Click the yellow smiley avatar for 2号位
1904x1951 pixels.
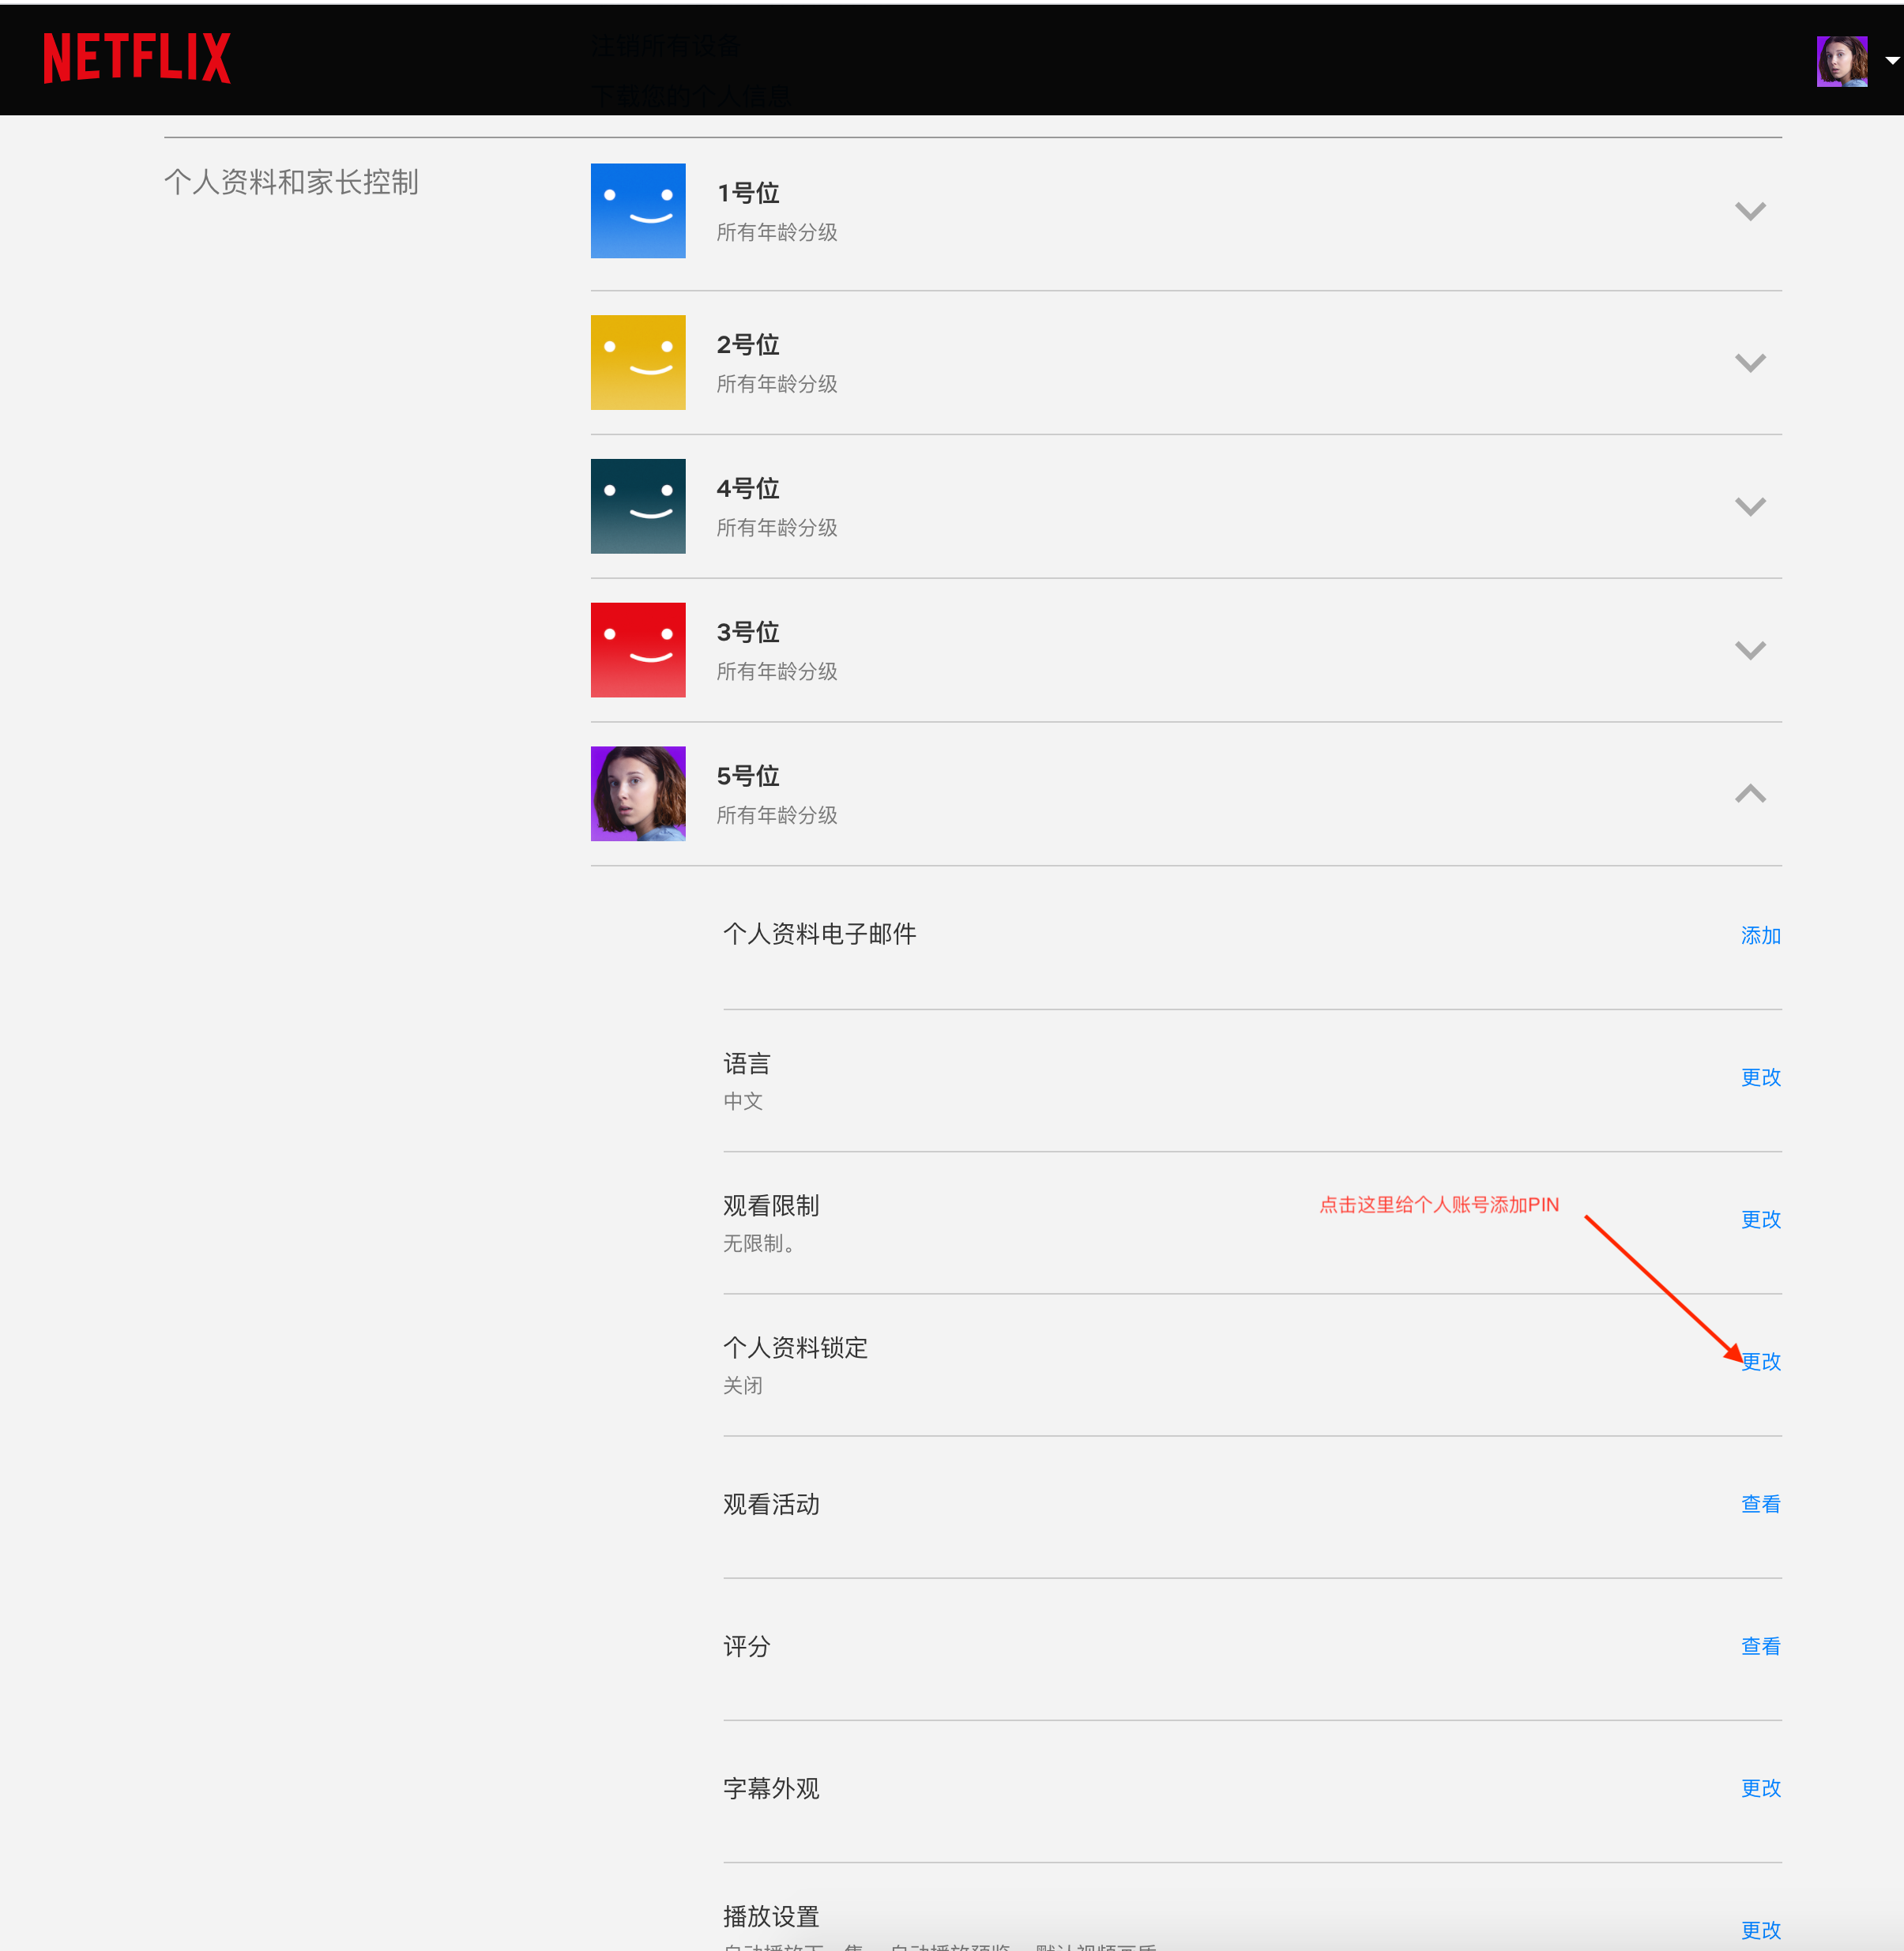(x=638, y=363)
